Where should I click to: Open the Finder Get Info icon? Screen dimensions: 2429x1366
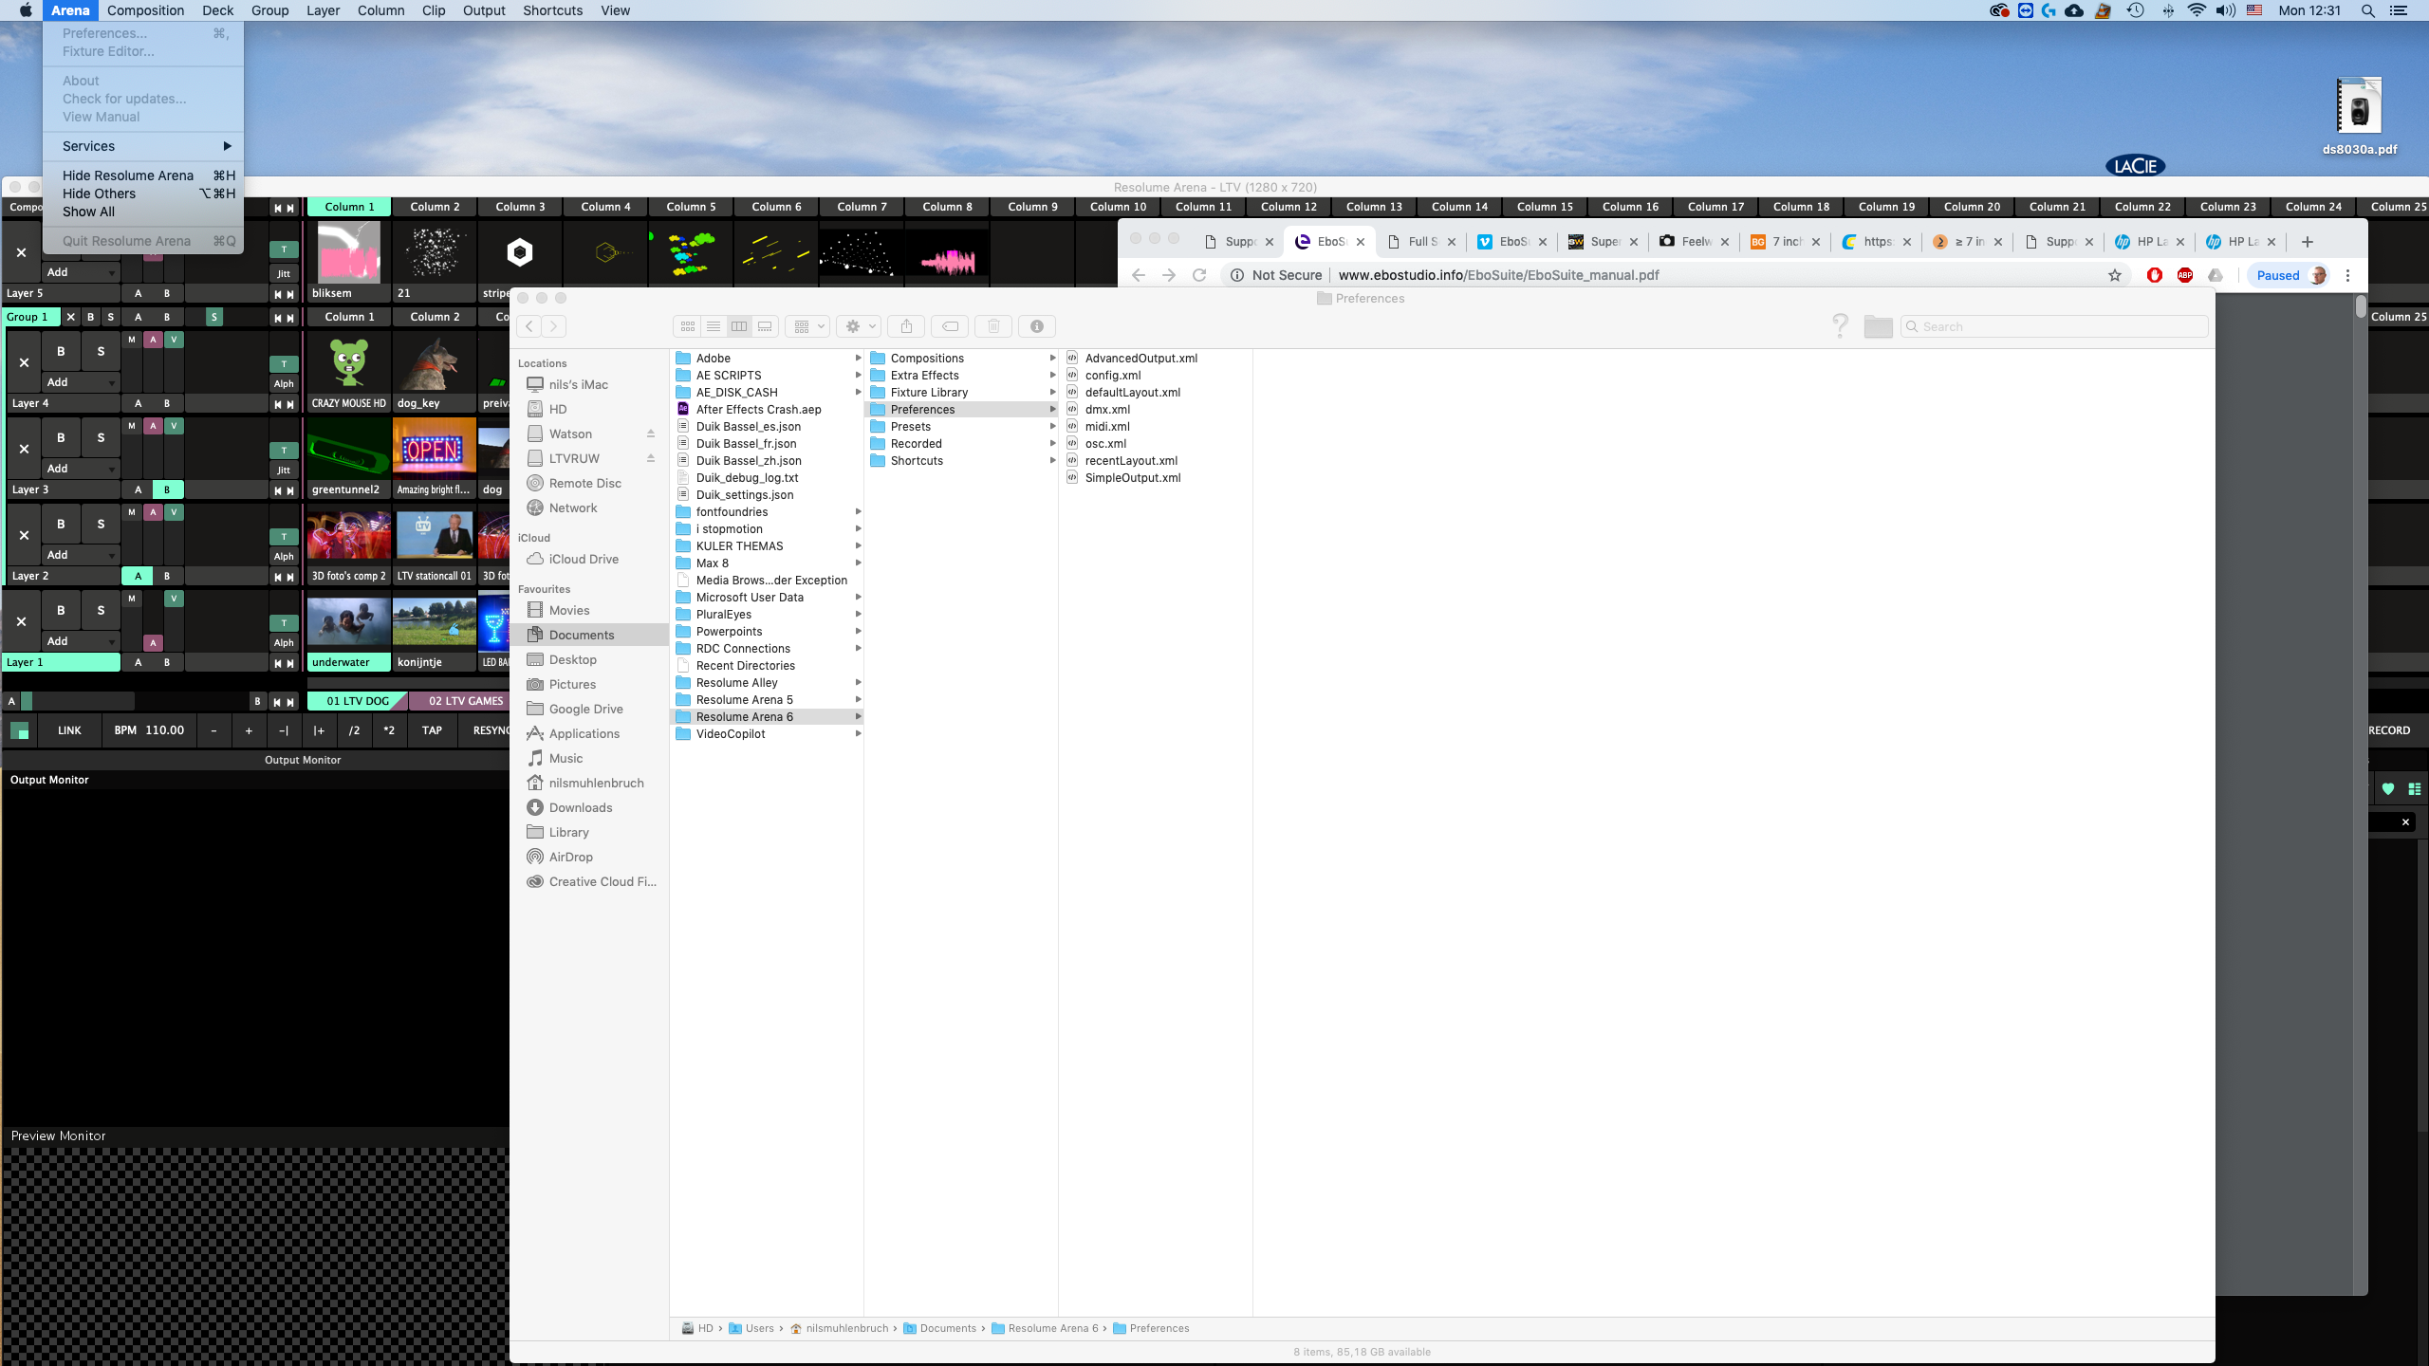pyautogui.click(x=1036, y=326)
